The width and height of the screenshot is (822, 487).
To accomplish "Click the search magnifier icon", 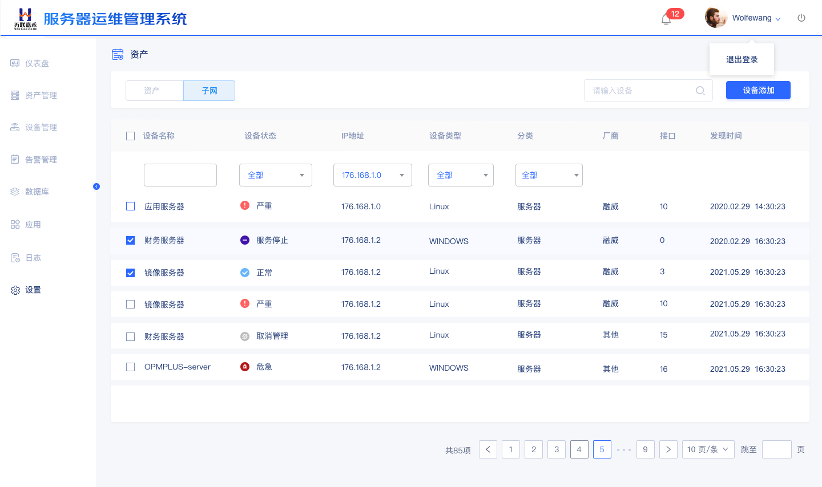I will pyautogui.click(x=700, y=91).
